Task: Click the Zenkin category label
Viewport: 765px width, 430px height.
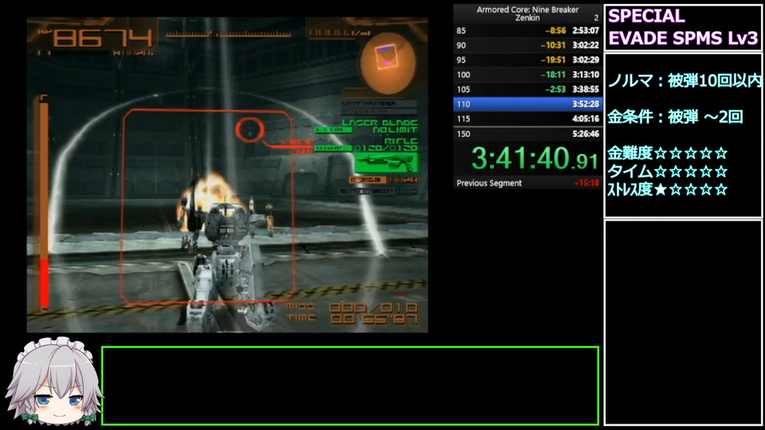Action: coord(528,18)
